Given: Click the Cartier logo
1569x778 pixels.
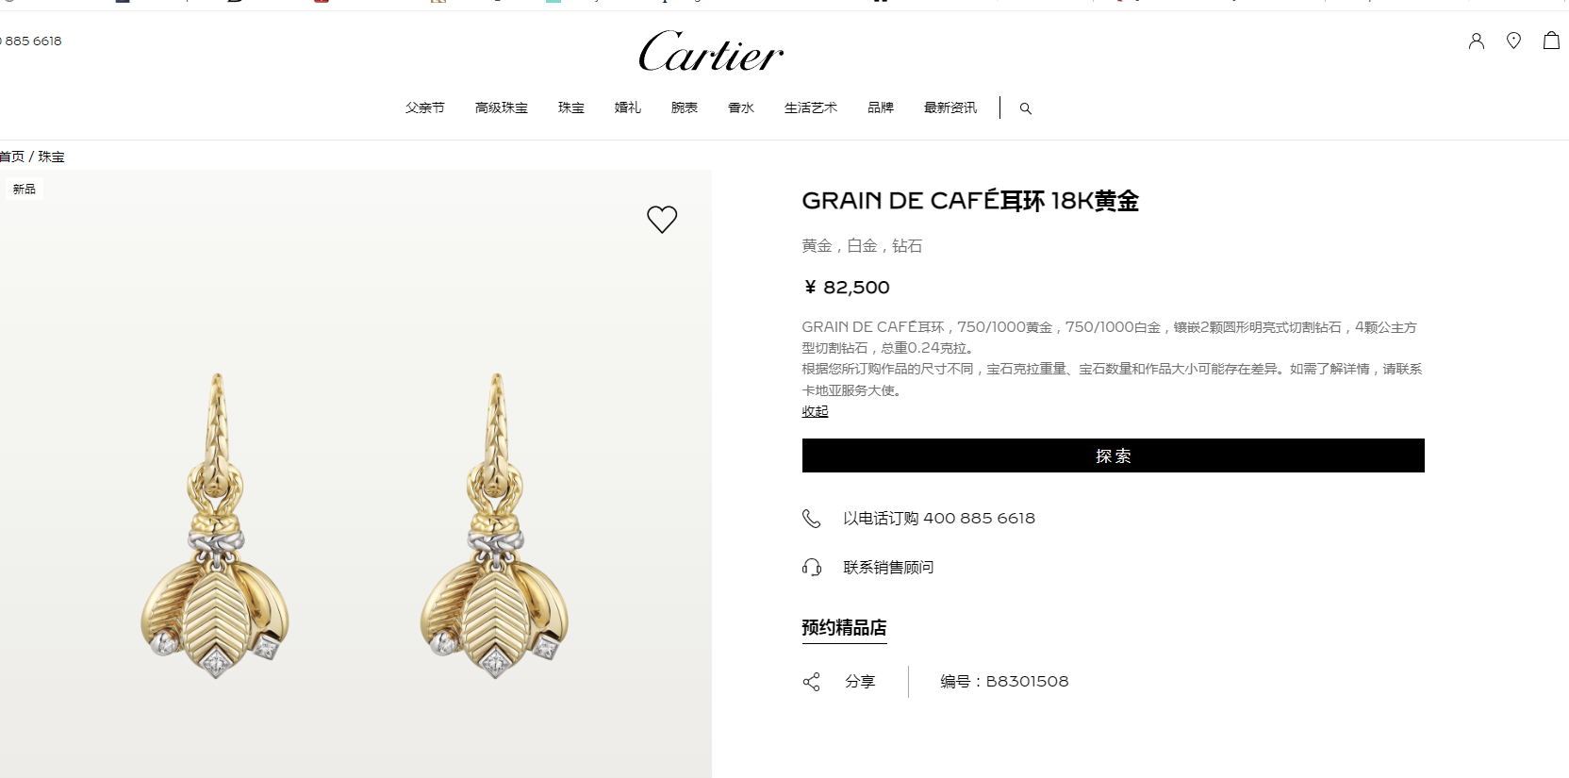Looking at the screenshot, I should pos(711,51).
